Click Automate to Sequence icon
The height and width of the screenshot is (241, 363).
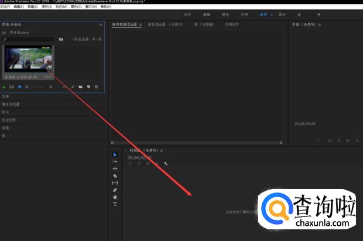pyautogui.click(x=64, y=87)
